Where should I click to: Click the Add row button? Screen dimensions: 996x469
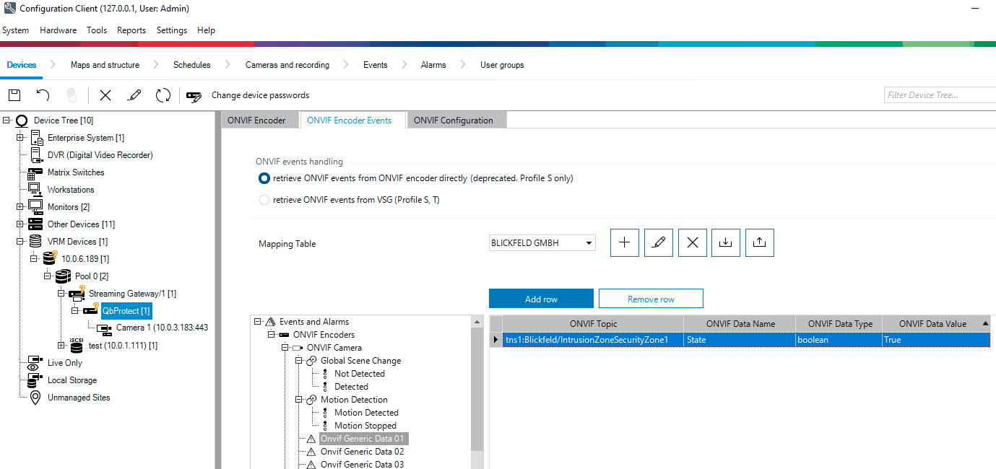click(x=541, y=299)
